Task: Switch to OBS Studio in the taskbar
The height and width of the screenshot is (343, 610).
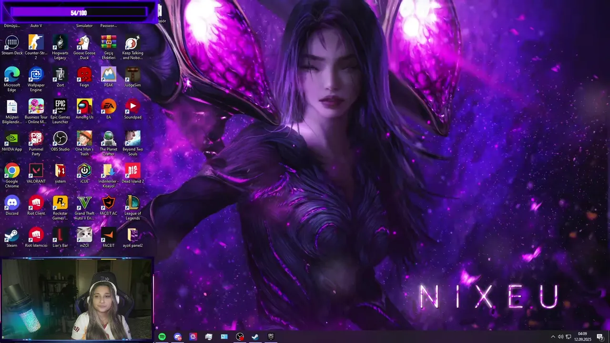Action: tap(240, 337)
